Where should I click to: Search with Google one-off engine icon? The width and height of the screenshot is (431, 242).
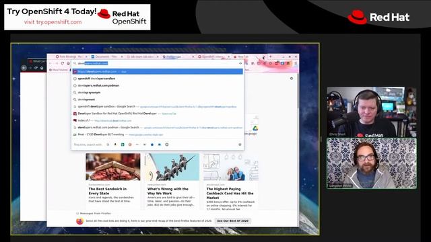(x=108, y=145)
